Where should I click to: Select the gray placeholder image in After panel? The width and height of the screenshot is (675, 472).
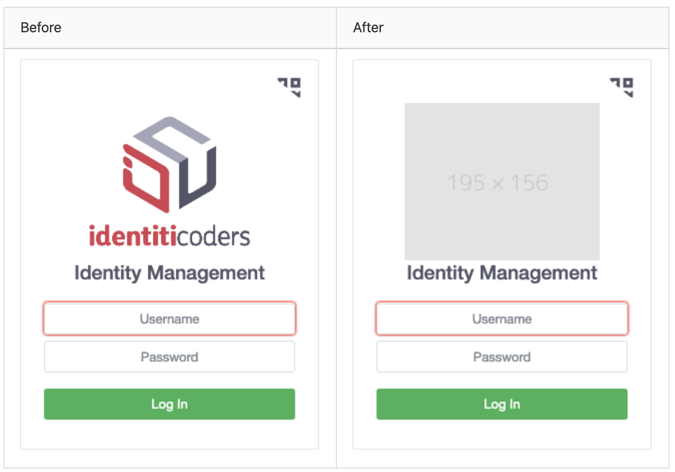tap(502, 181)
